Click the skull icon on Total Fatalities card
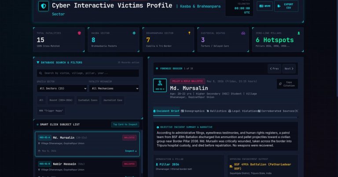 pyautogui.click(x=79, y=33)
